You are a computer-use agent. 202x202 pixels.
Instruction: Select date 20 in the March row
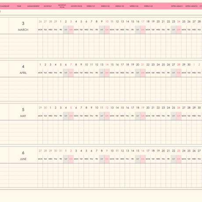[158, 22]
